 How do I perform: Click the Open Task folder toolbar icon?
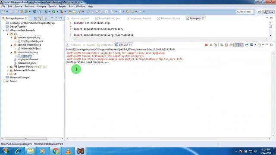point(74,12)
